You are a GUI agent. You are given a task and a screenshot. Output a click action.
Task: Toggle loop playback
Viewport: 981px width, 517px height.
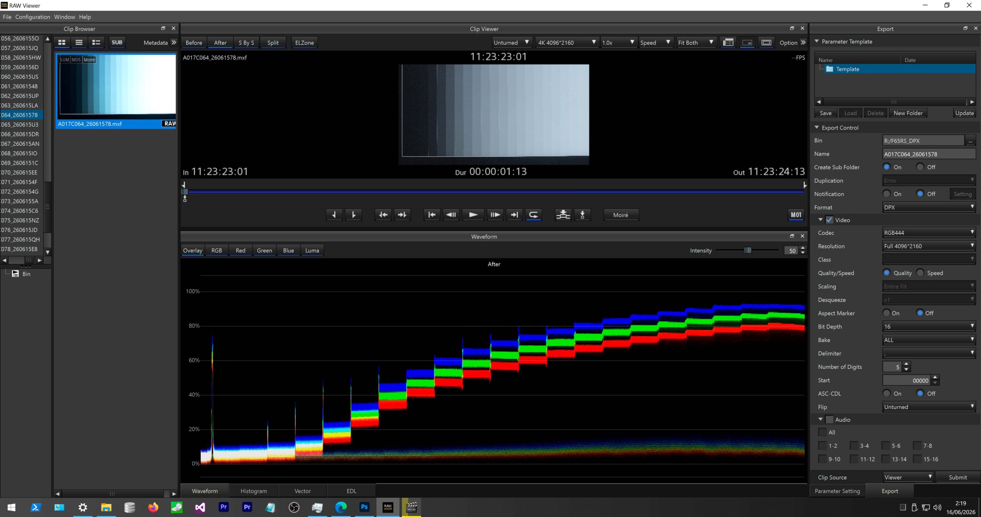(x=533, y=215)
